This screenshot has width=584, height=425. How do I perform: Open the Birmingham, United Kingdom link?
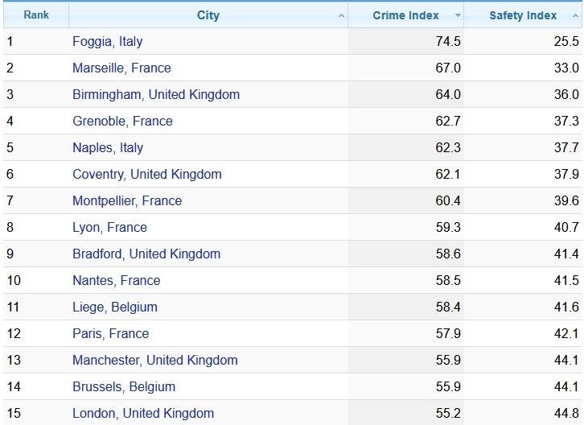(x=156, y=95)
